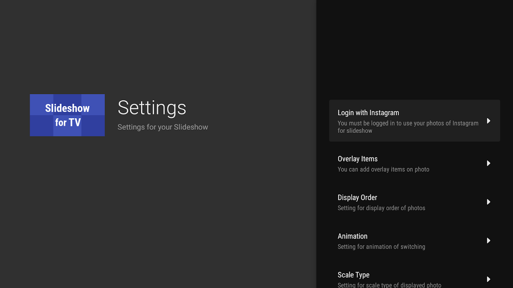Click 'for TV' text in the logo

[68, 122]
